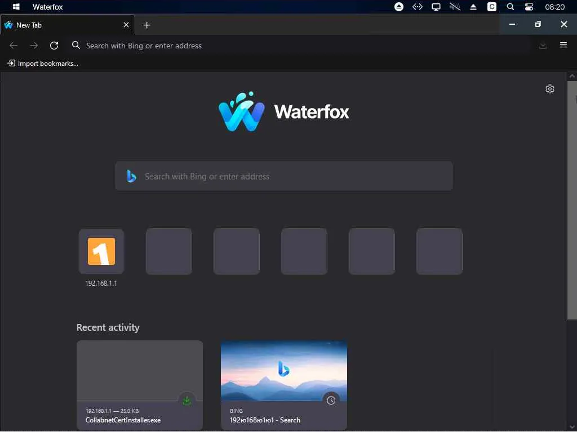The height and width of the screenshot is (432, 577).
Task: Click the sixth empty shortcut tile
Action: (440, 251)
